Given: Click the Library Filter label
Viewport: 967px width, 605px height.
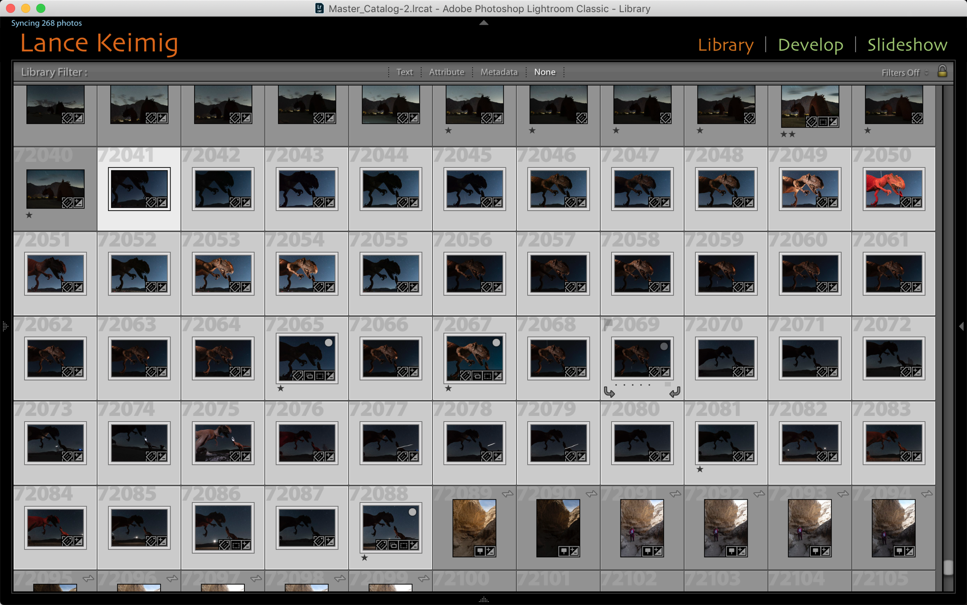Looking at the screenshot, I should tap(54, 72).
